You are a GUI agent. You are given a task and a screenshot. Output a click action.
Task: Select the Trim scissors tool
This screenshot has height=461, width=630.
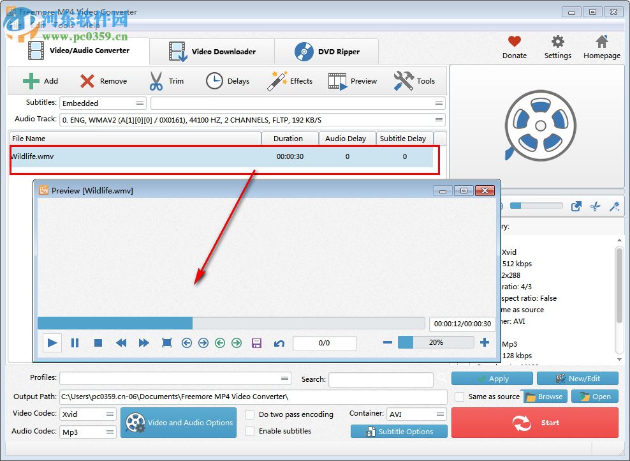click(x=167, y=81)
